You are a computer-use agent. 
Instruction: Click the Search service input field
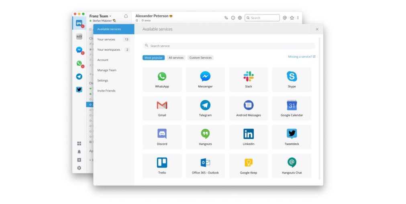click(x=229, y=46)
